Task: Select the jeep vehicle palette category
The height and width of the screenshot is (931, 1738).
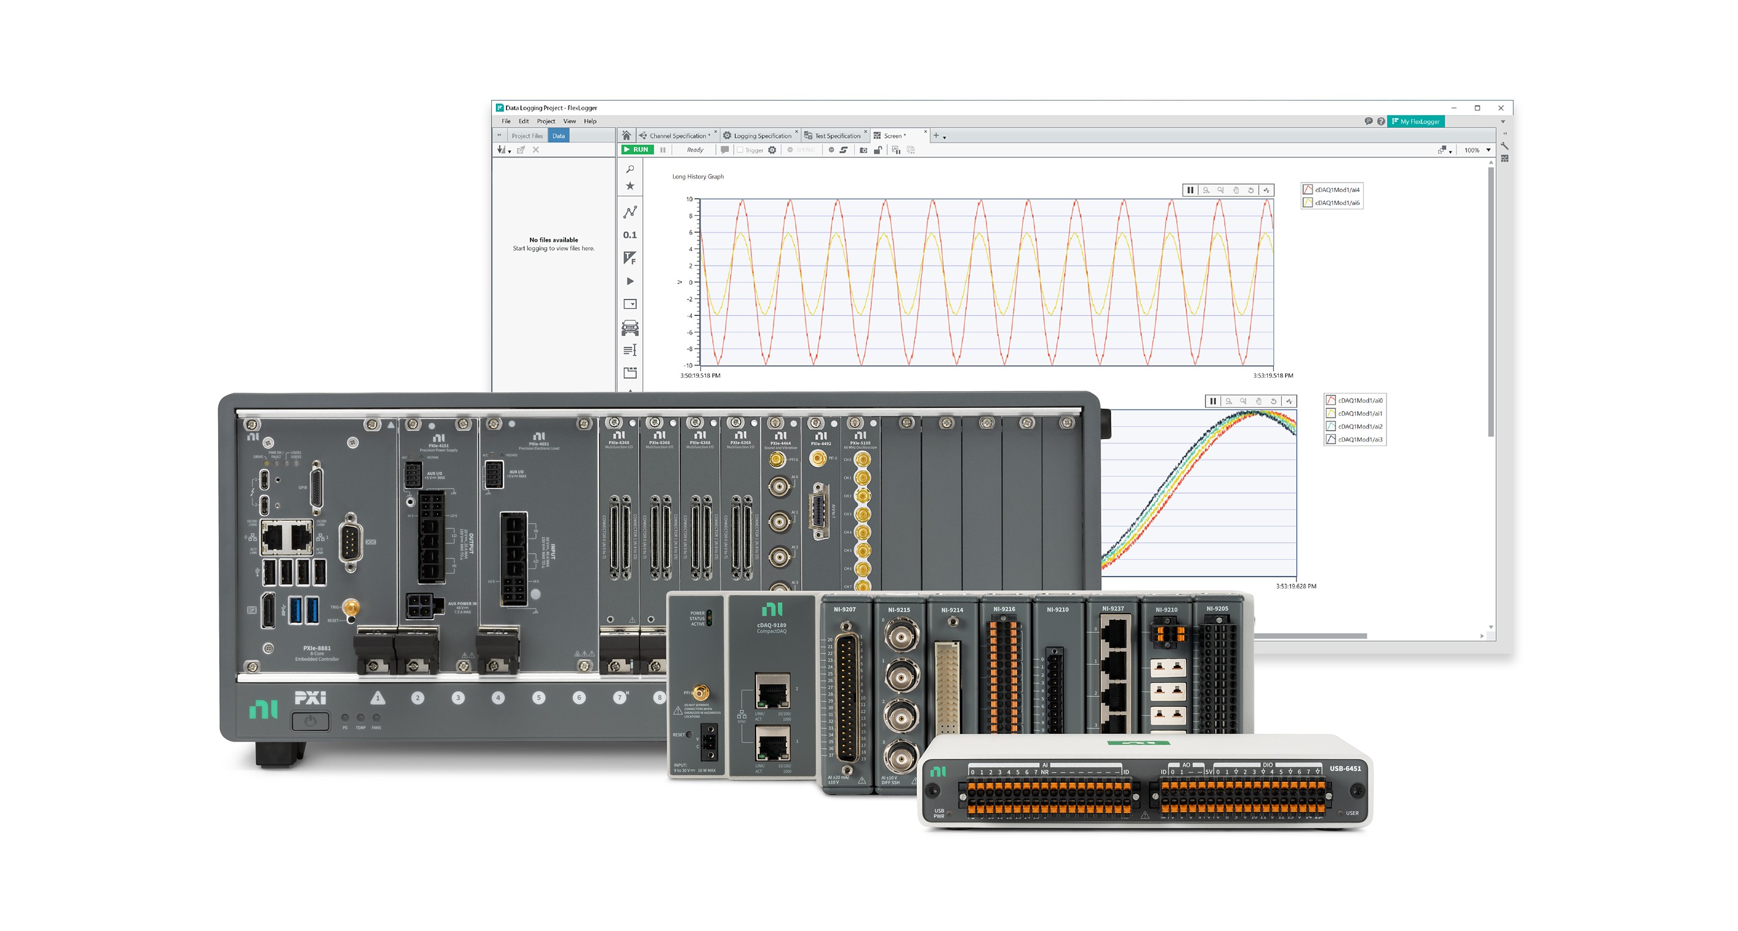Action: 630,328
